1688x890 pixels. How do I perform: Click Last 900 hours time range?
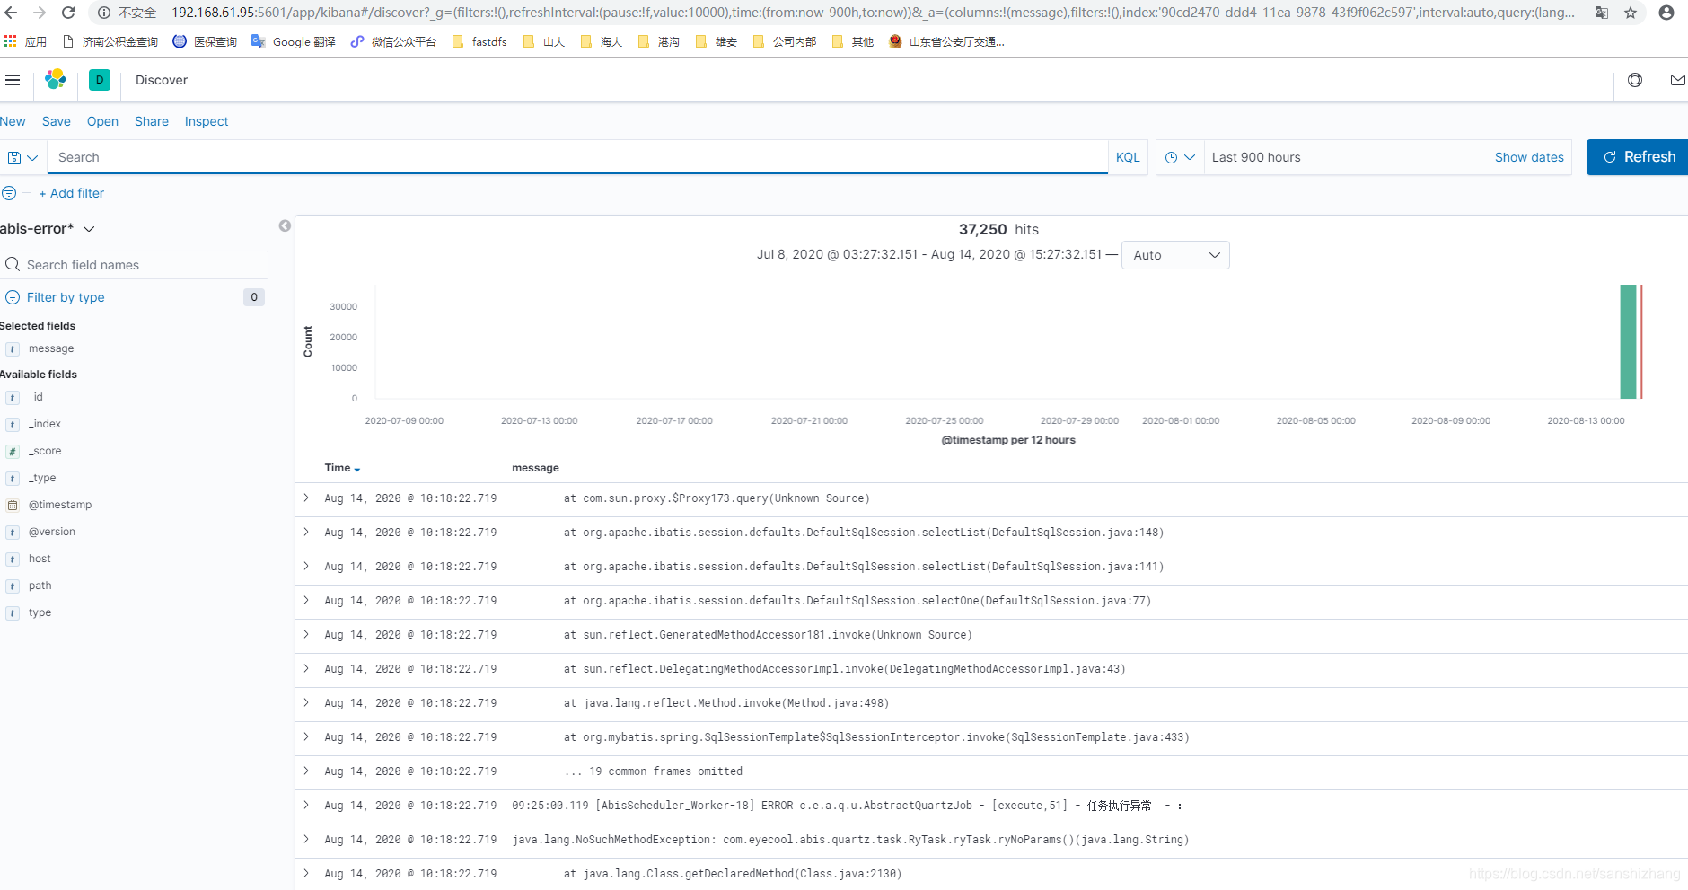(x=1256, y=157)
